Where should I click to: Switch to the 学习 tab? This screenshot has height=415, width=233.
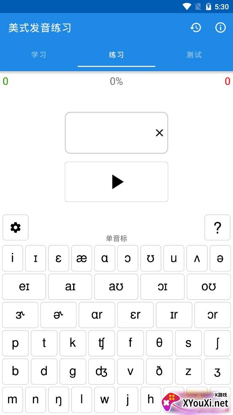39,55
